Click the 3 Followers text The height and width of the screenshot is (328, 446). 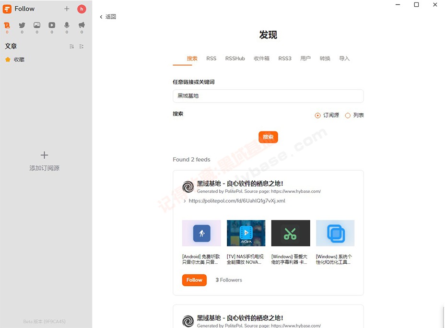(229, 280)
